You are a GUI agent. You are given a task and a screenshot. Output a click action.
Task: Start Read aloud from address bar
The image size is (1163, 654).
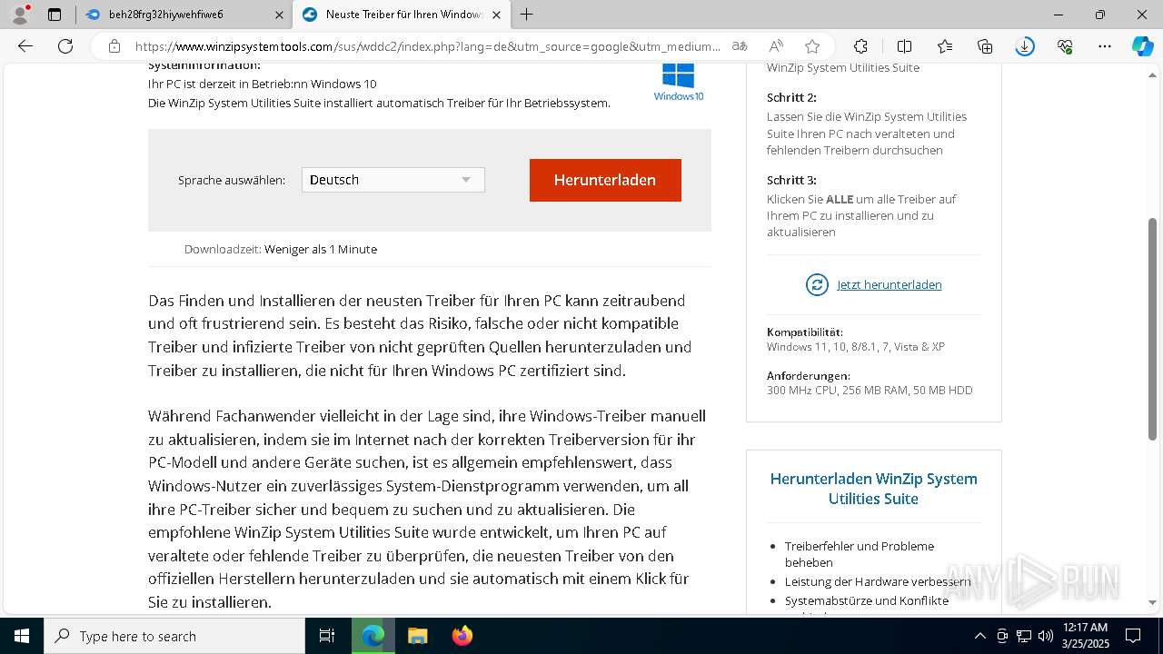pyautogui.click(x=776, y=46)
